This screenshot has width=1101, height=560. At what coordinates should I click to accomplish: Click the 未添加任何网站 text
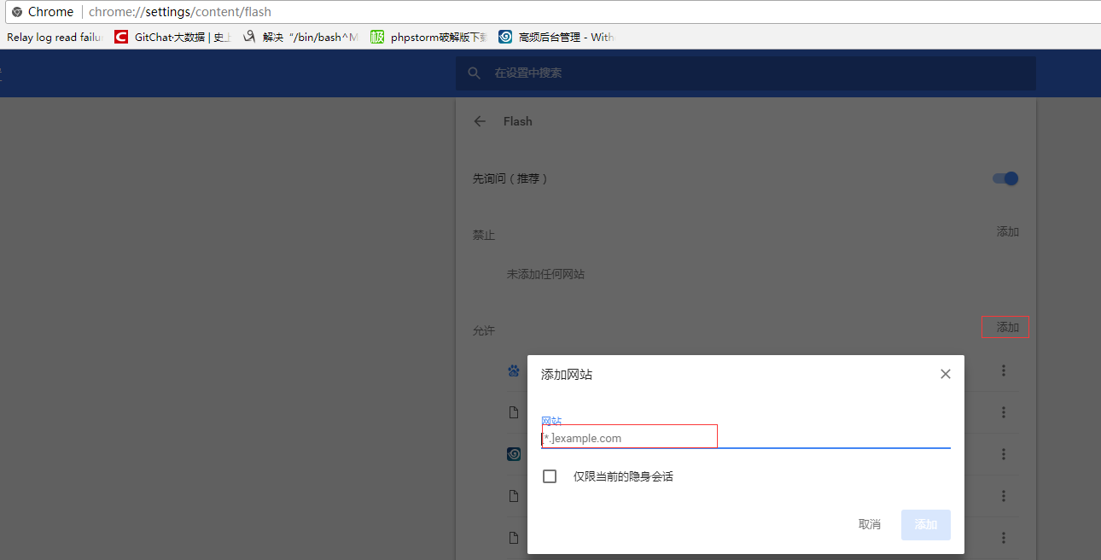pos(545,274)
